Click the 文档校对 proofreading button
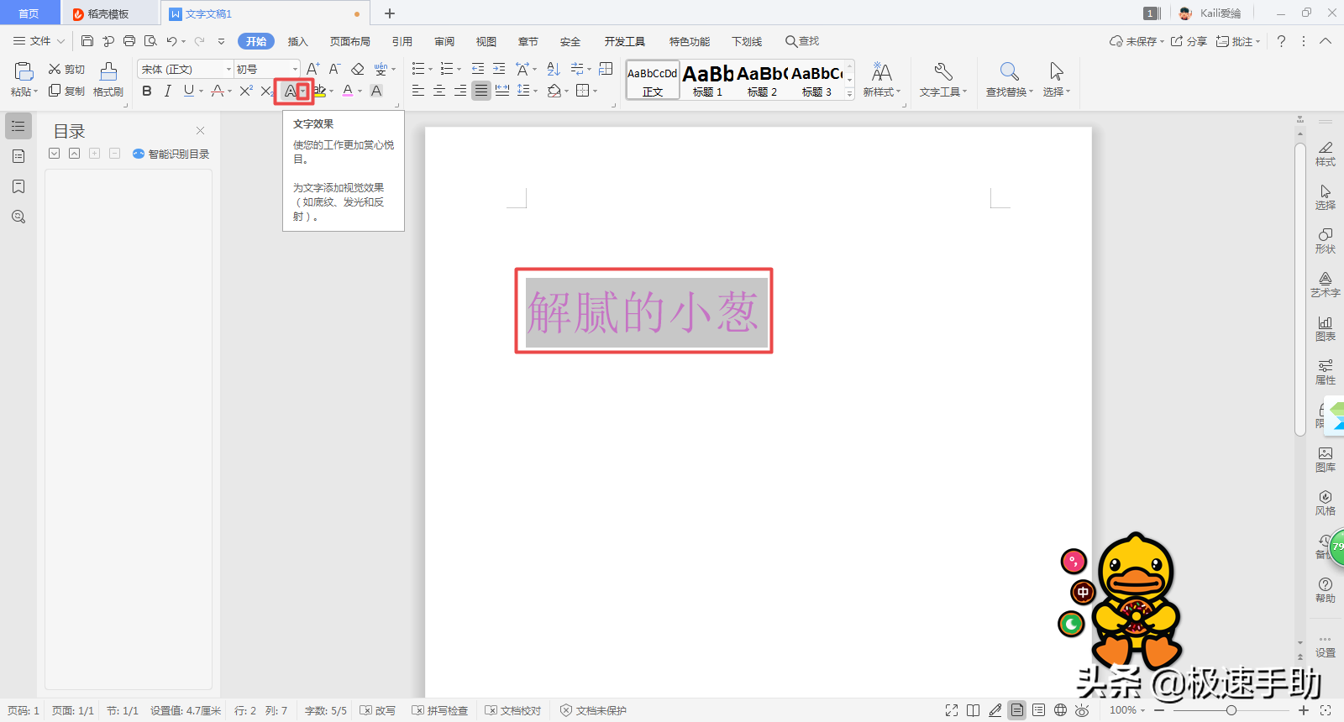The width and height of the screenshot is (1344, 722). coord(513,710)
